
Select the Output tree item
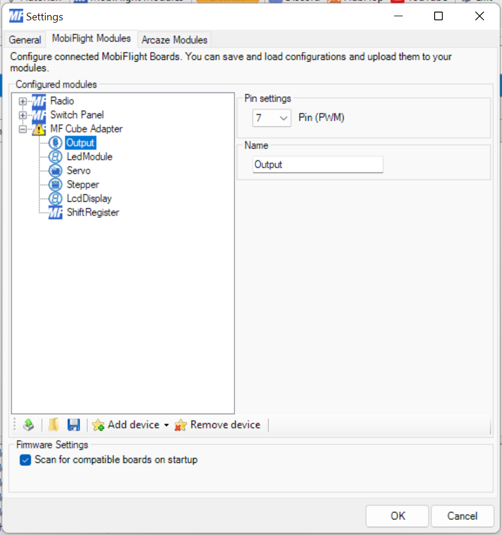(x=81, y=143)
